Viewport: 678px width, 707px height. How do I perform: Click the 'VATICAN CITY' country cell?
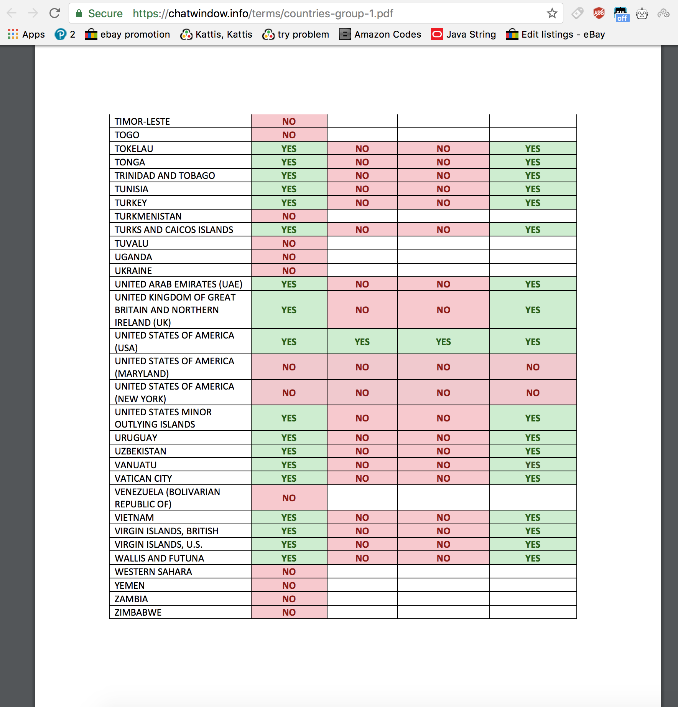tap(180, 478)
